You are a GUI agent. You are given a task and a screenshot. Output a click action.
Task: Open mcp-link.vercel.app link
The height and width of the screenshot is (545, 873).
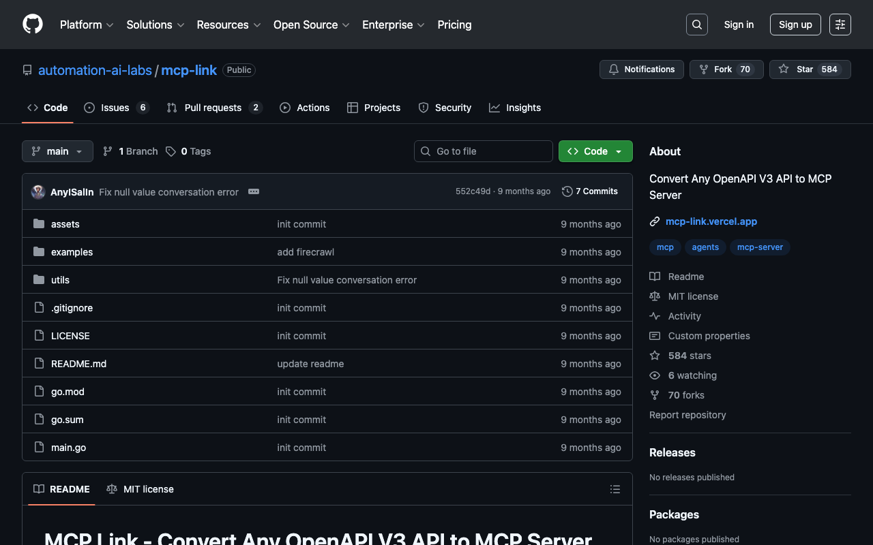coord(711,221)
